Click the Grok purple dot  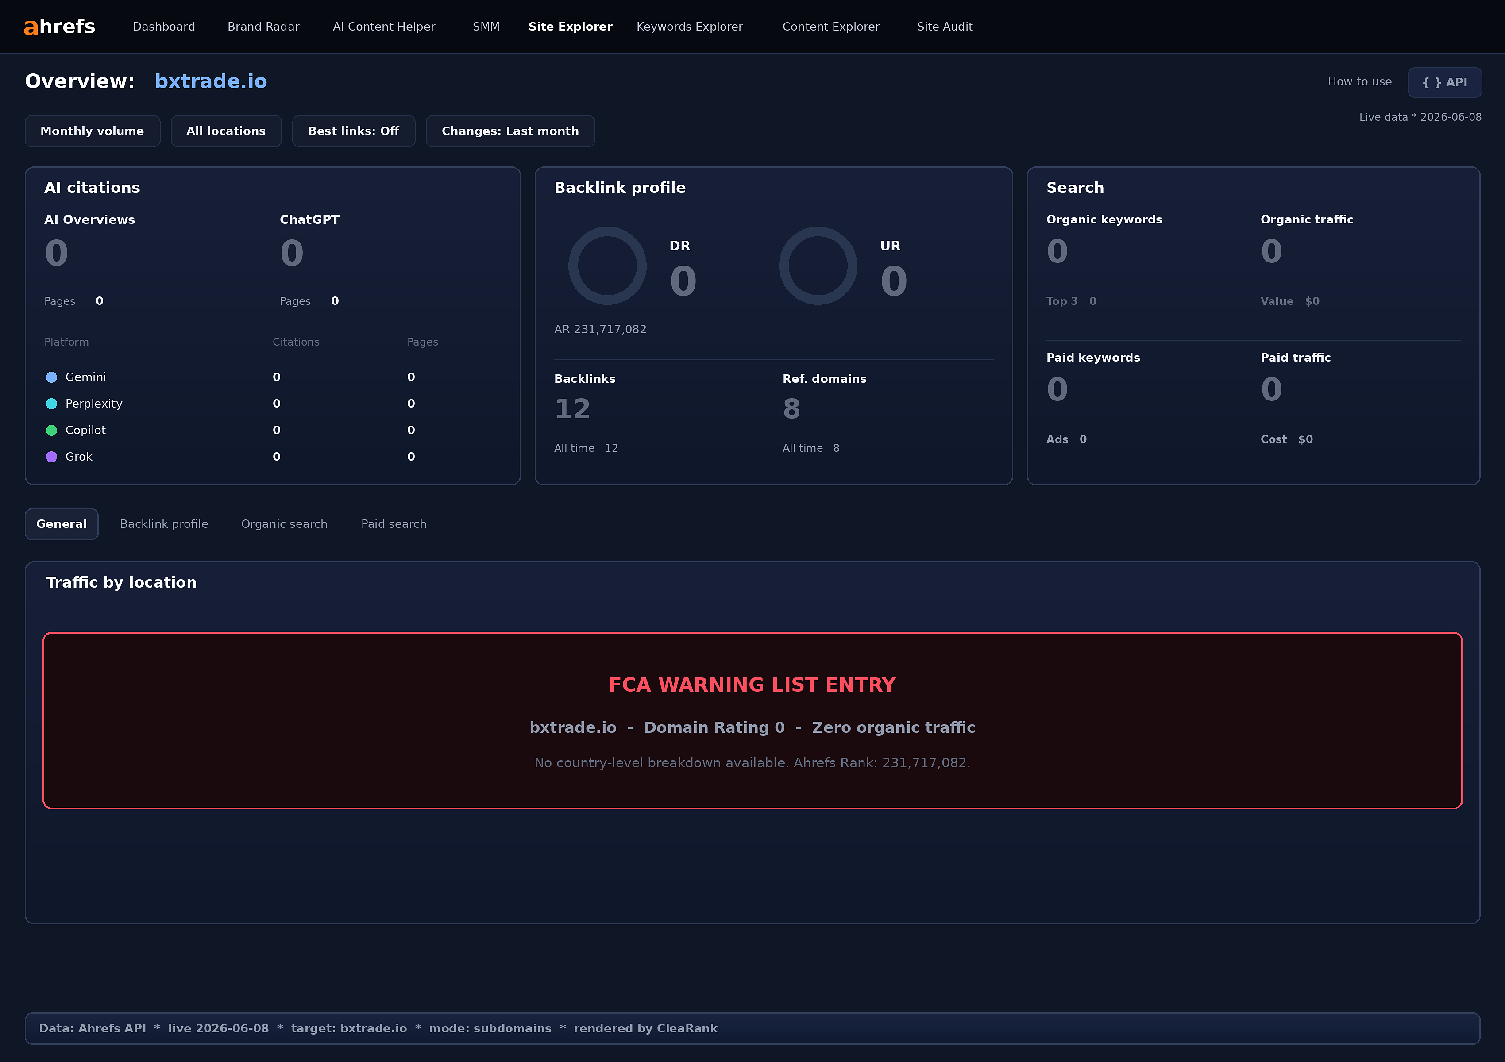(51, 457)
